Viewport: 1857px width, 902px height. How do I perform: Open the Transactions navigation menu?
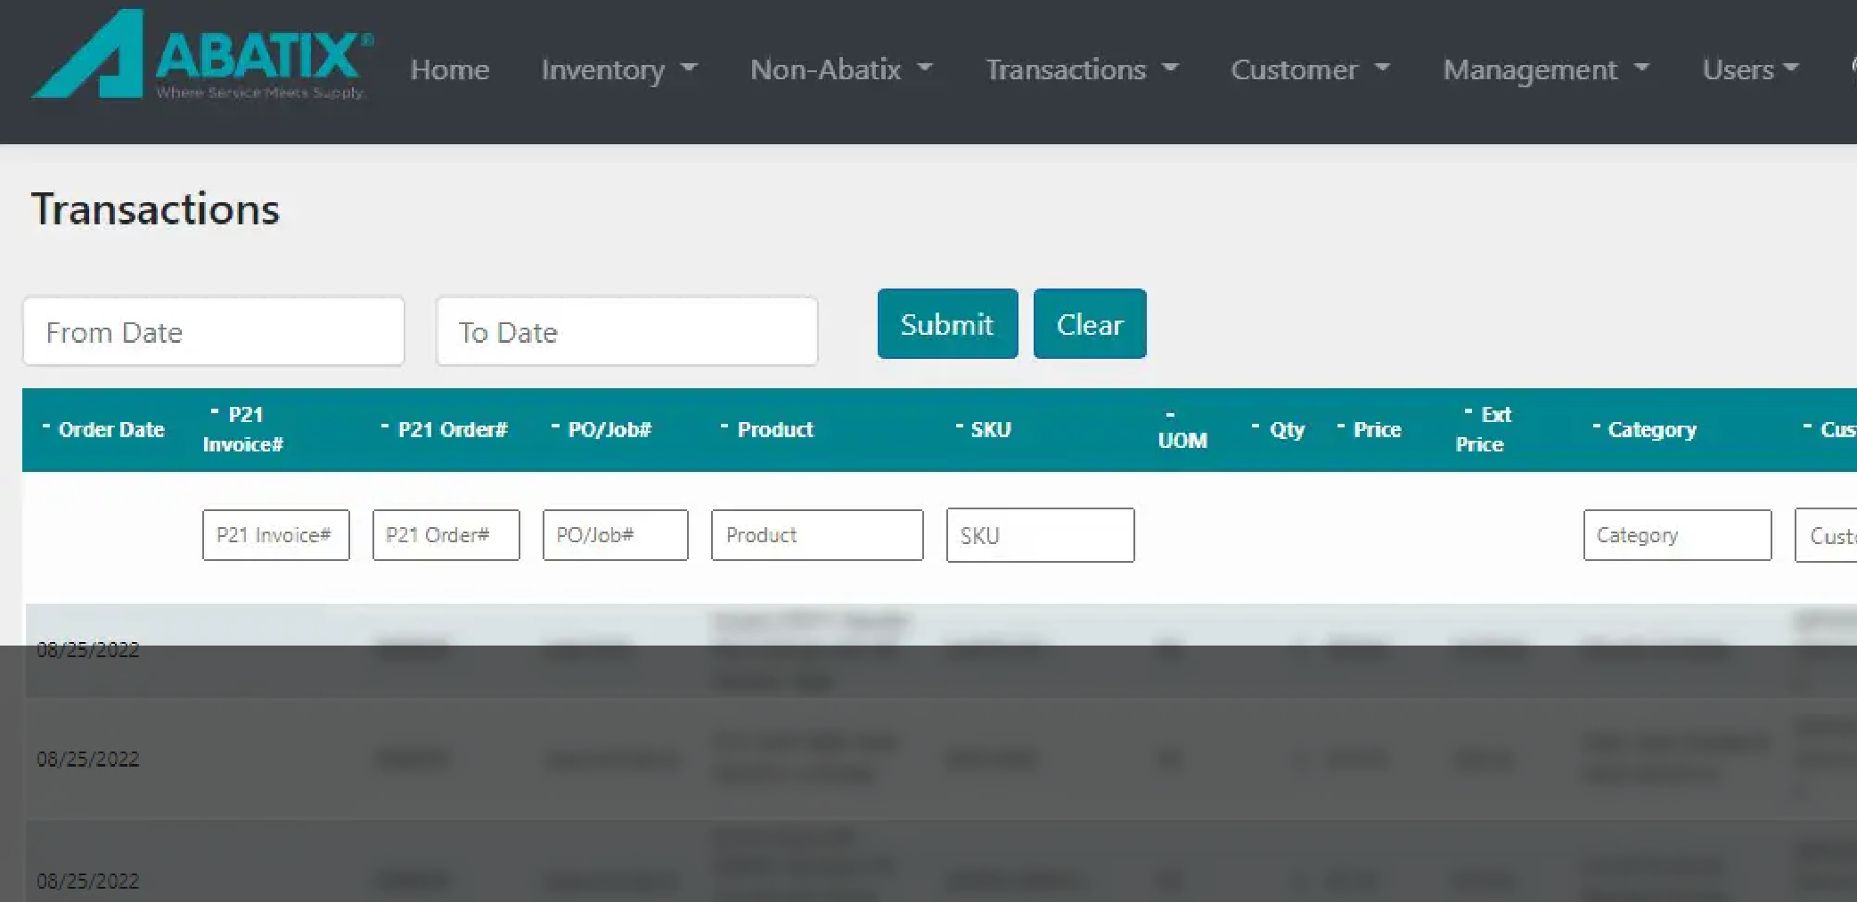1081,69
